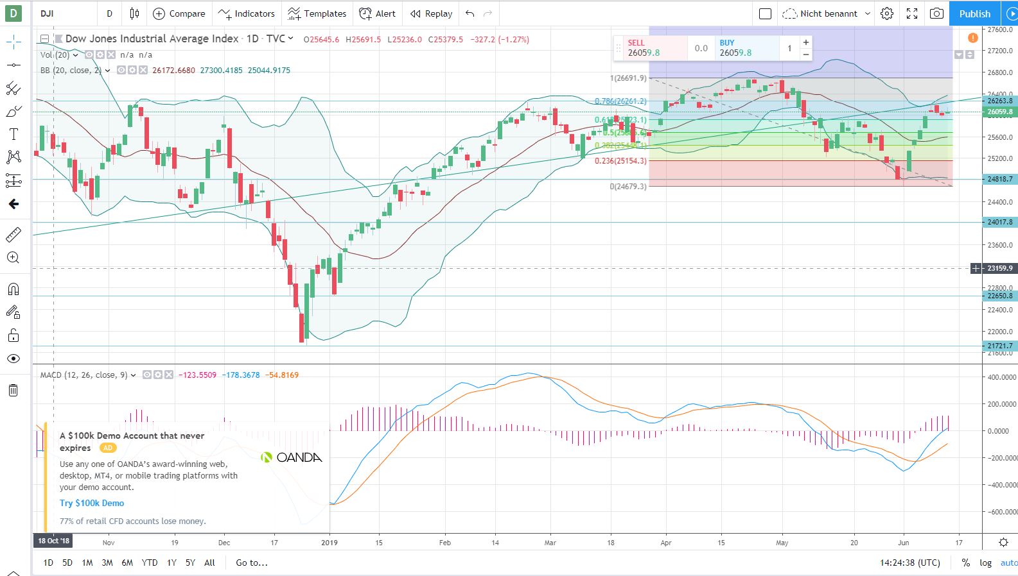Select the ruler measure tool
Viewport: 1018px width, 576px height.
(x=13, y=235)
